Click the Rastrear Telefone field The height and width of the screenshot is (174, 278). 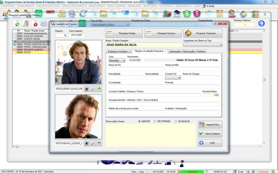245,24
